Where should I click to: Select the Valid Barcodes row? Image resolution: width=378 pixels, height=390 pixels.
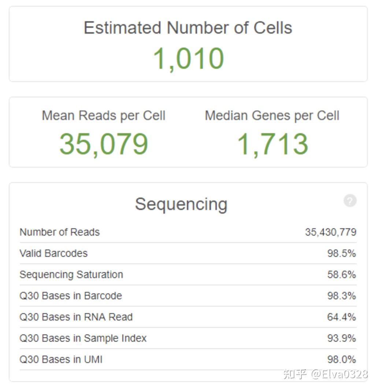53,253
